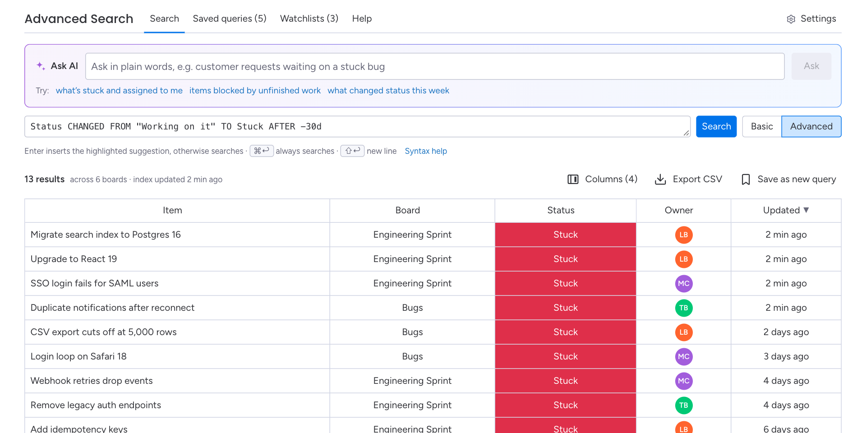Open Stuck status cell for Login loop on Safari 18
Viewport: 866px width, 433px height.
(x=566, y=356)
